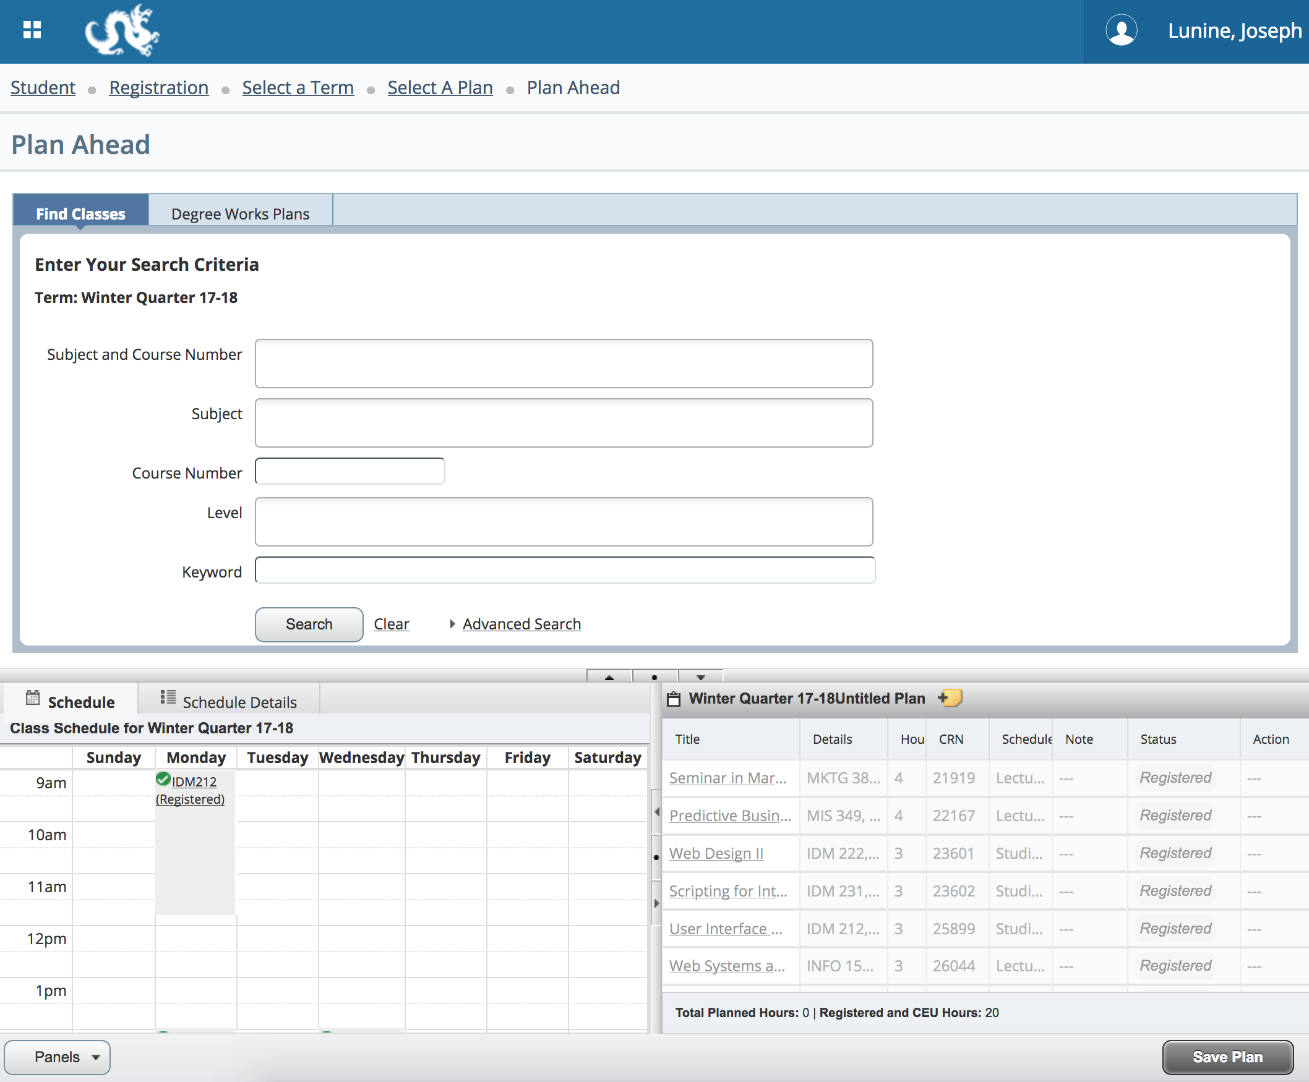Image resolution: width=1309 pixels, height=1082 pixels.
Task: Toggle the Find Classes tab
Action: 82,213
